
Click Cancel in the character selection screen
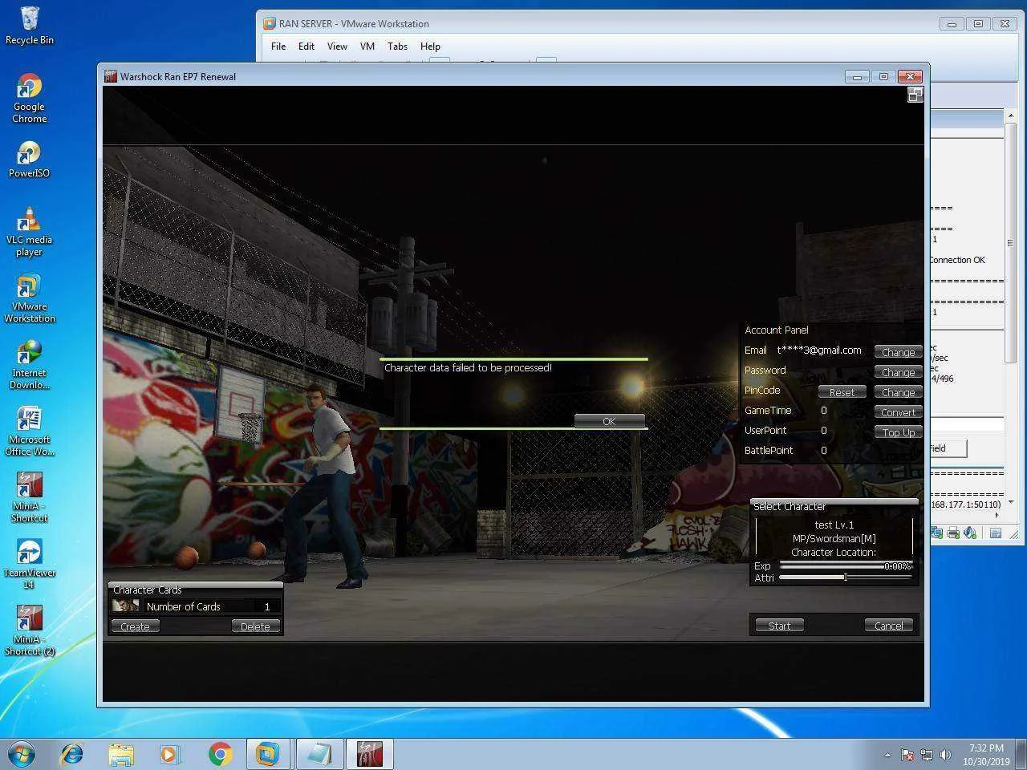(x=888, y=626)
